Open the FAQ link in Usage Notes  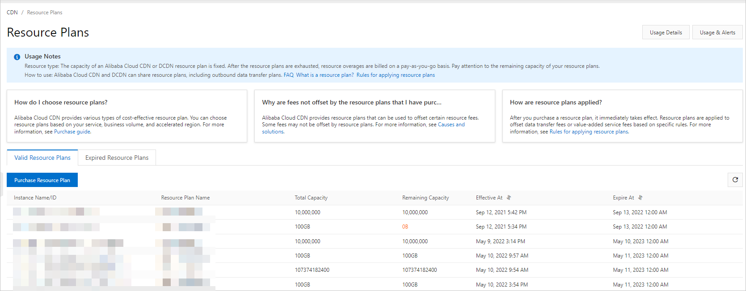(288, 75)
